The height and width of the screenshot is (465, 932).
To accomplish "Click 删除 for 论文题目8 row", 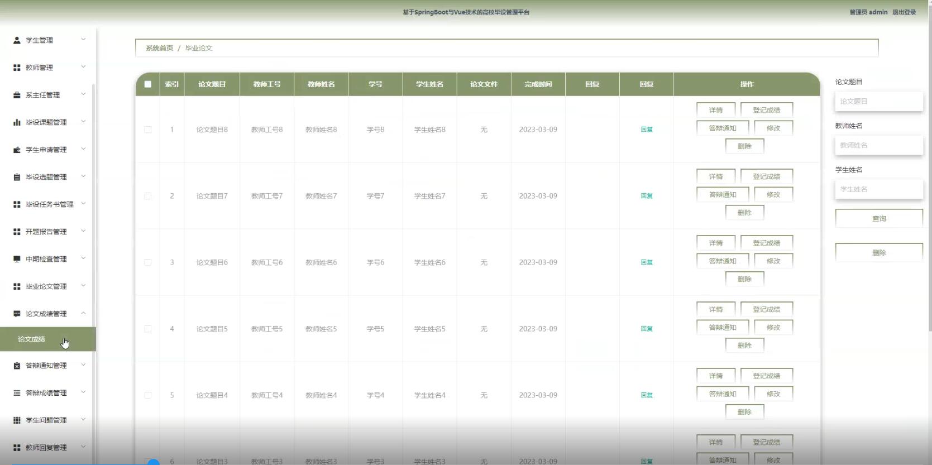I will (x=744, y=146).
